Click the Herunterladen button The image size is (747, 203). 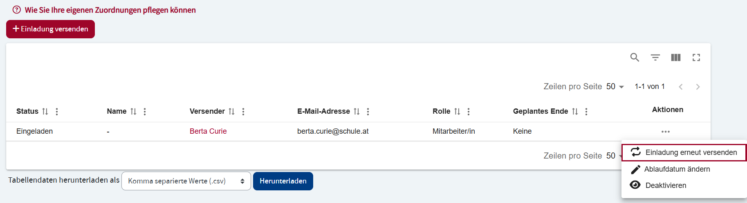[x=283, y=181]
